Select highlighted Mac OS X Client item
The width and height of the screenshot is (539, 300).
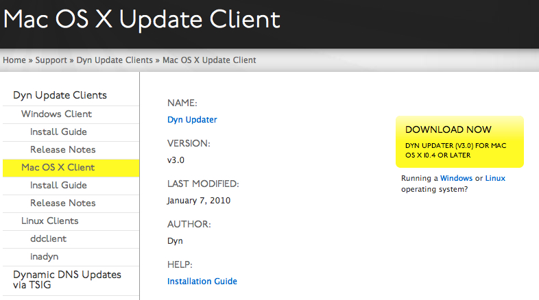pyautogui.click(x=71, y=168)
